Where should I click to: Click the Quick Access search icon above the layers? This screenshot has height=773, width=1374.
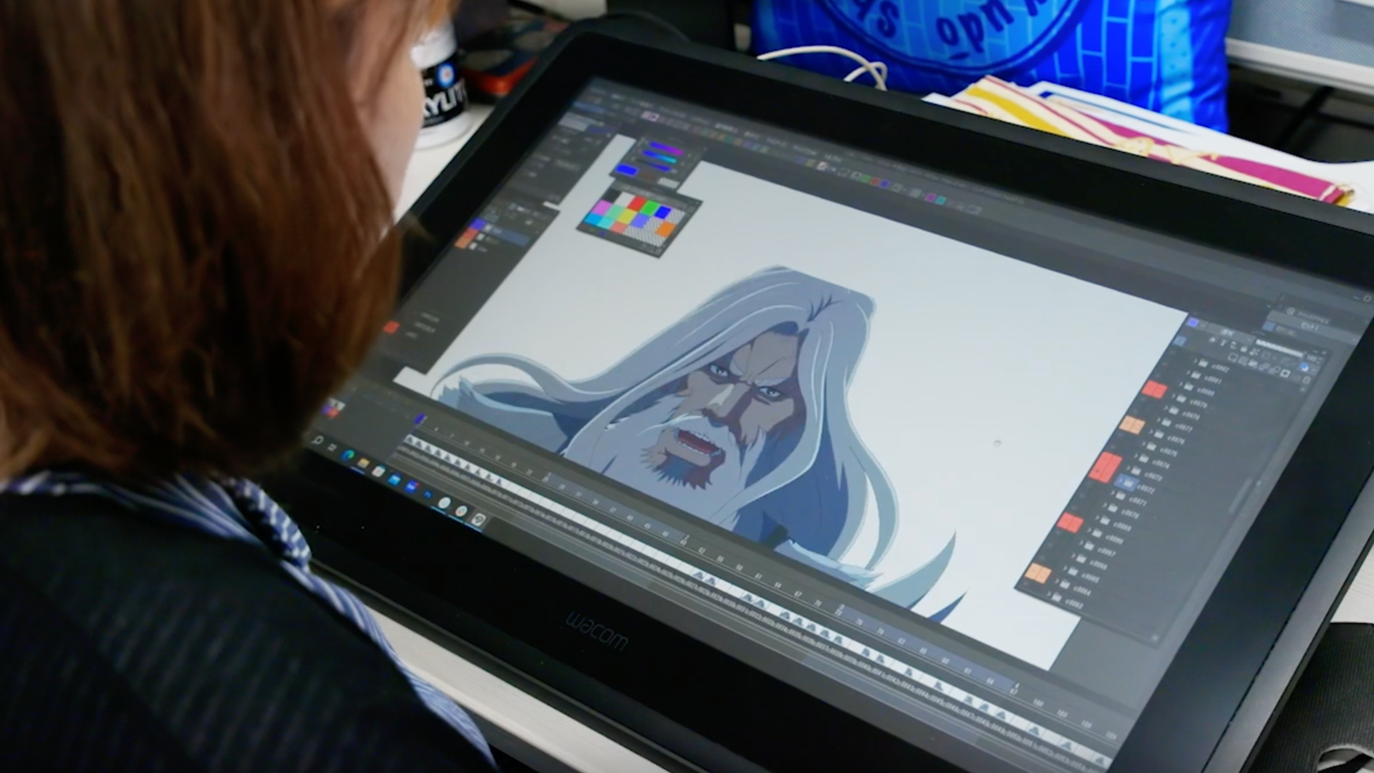click(1290, 311)
